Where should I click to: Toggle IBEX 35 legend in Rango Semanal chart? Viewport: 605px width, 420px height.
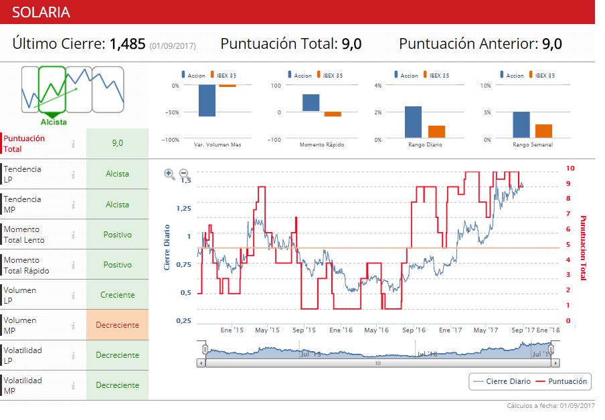point(542,75)
